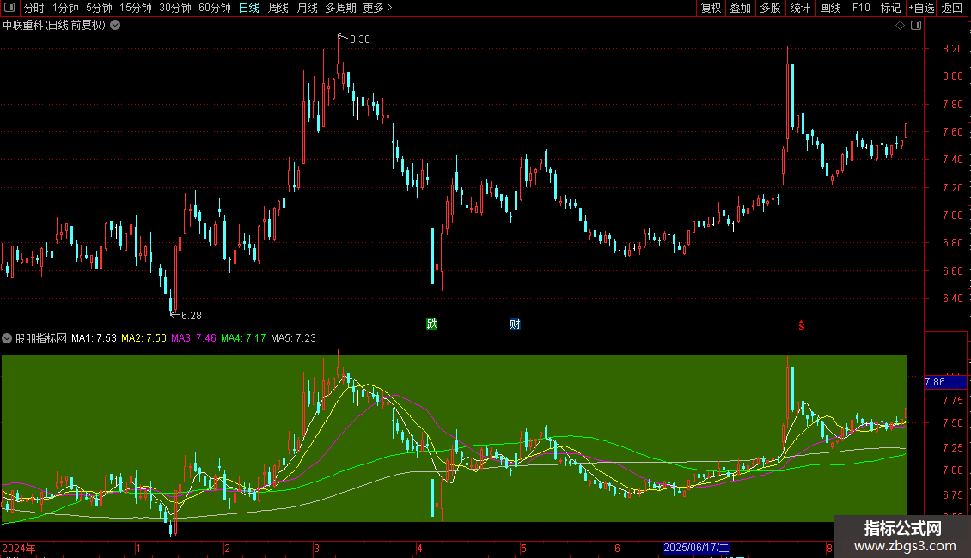This screenshot has width=971, height=558.
Task: Switch to 15分钟 period
Action: point(136,8)
